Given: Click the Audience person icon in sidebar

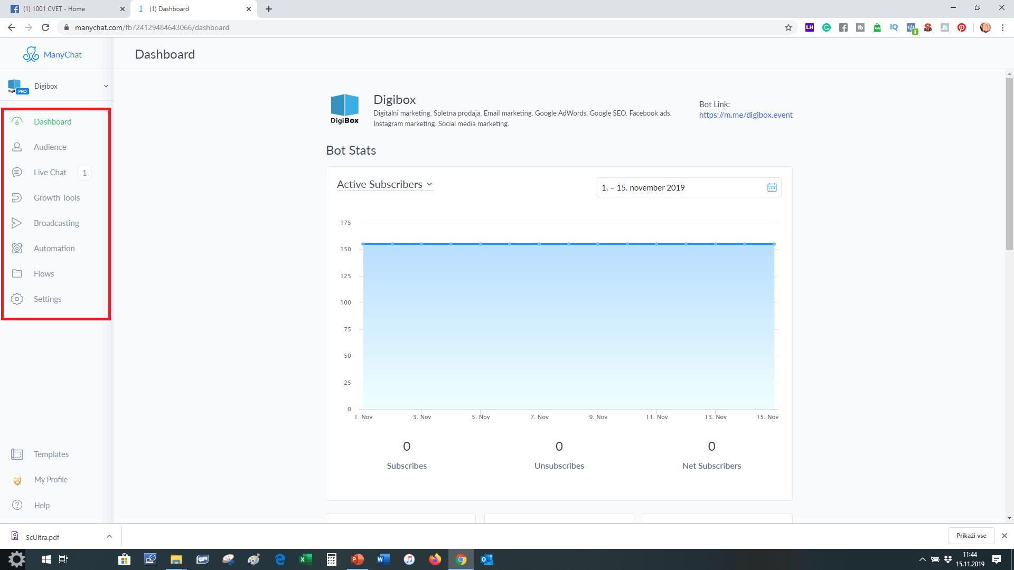Looking at the screenshot, I should [x=17, y=147].
